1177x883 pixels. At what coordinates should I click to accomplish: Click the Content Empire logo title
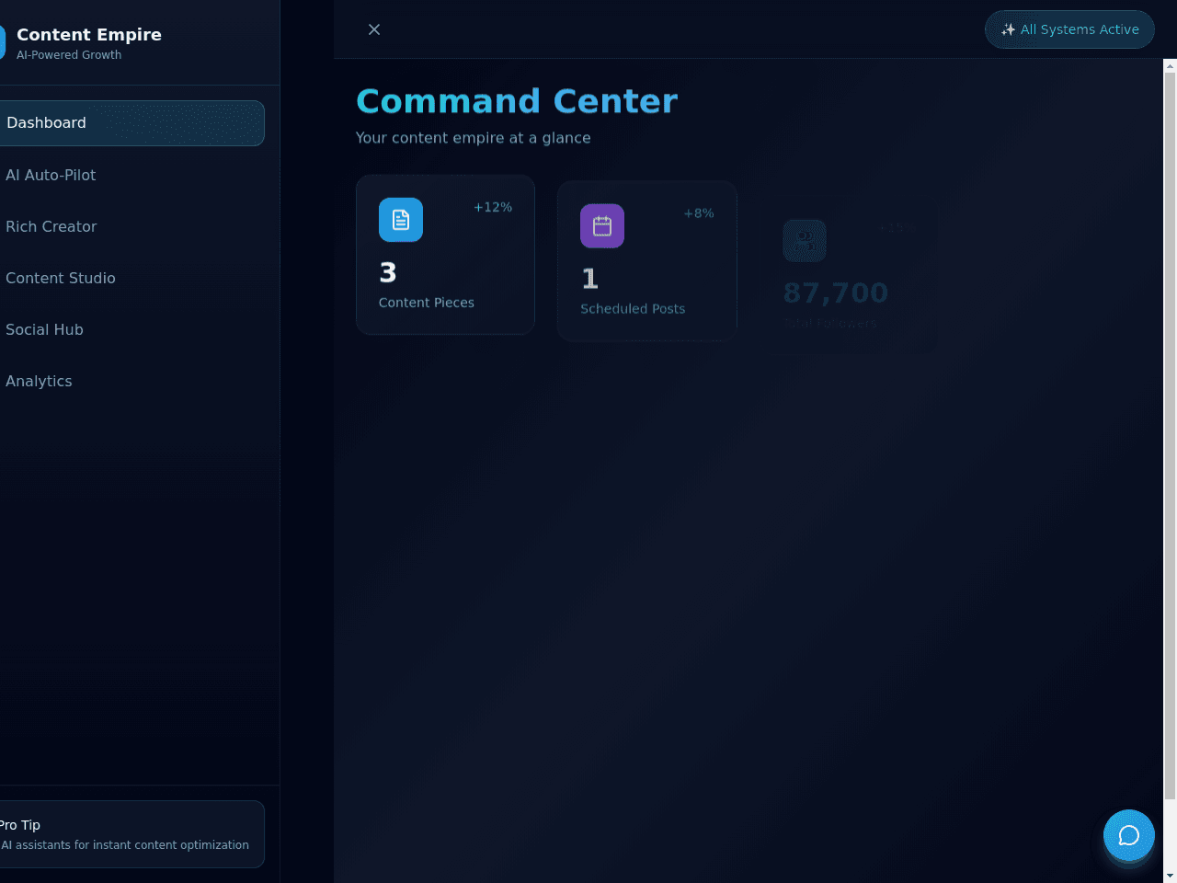click(x=89, y=34)
